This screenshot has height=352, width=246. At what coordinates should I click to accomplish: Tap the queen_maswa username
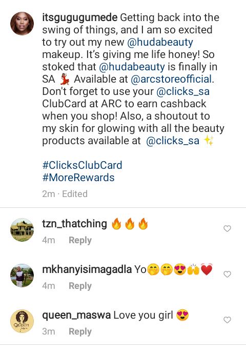(76, 315)
